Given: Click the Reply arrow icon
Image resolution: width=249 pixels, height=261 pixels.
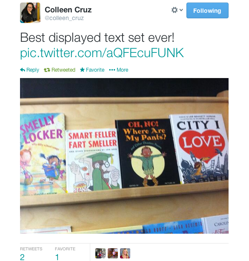Looking at the screenshot, I should click(x=23, y=70).
